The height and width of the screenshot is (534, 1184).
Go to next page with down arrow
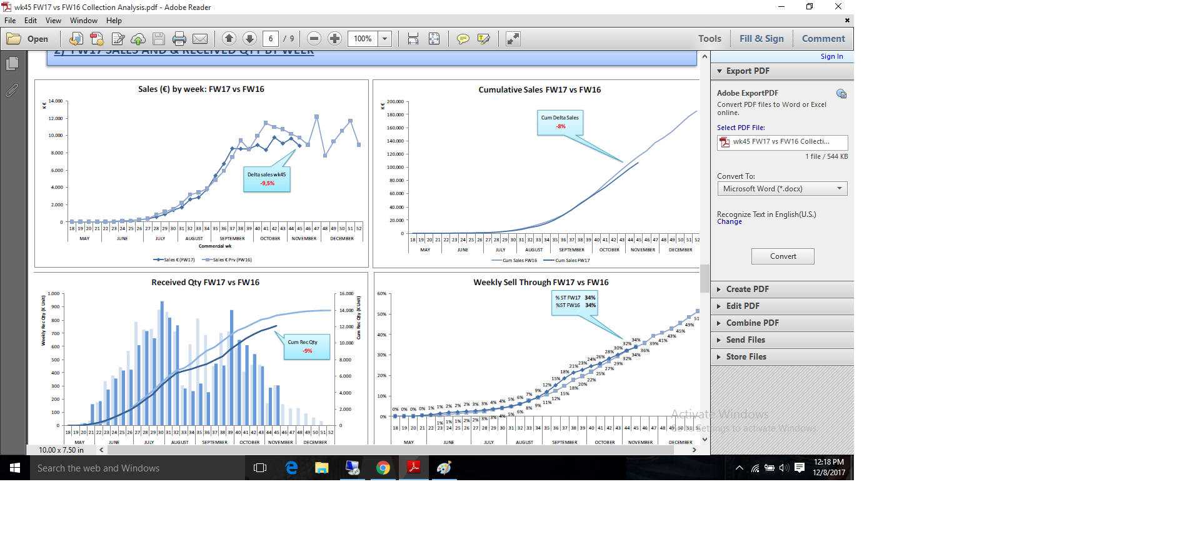click(249, 39)
